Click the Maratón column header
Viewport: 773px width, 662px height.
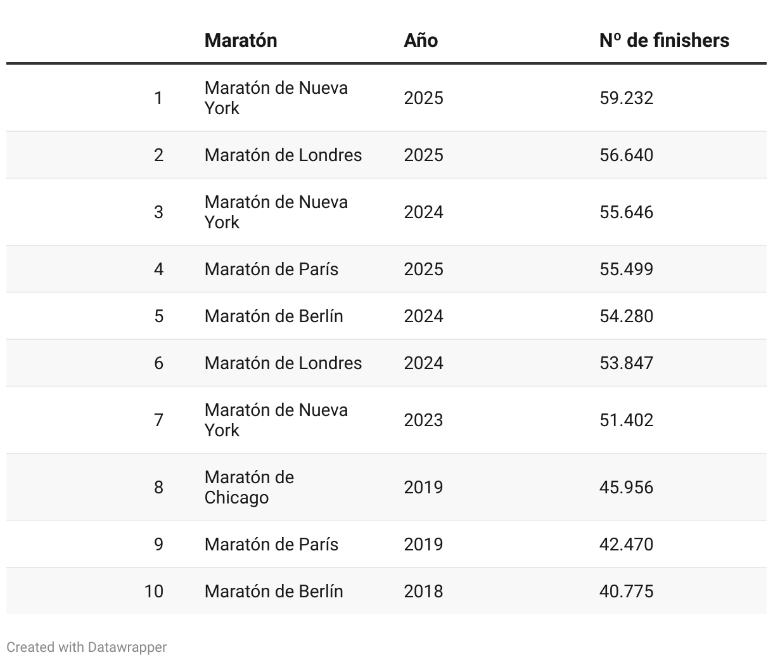point(241,41)
